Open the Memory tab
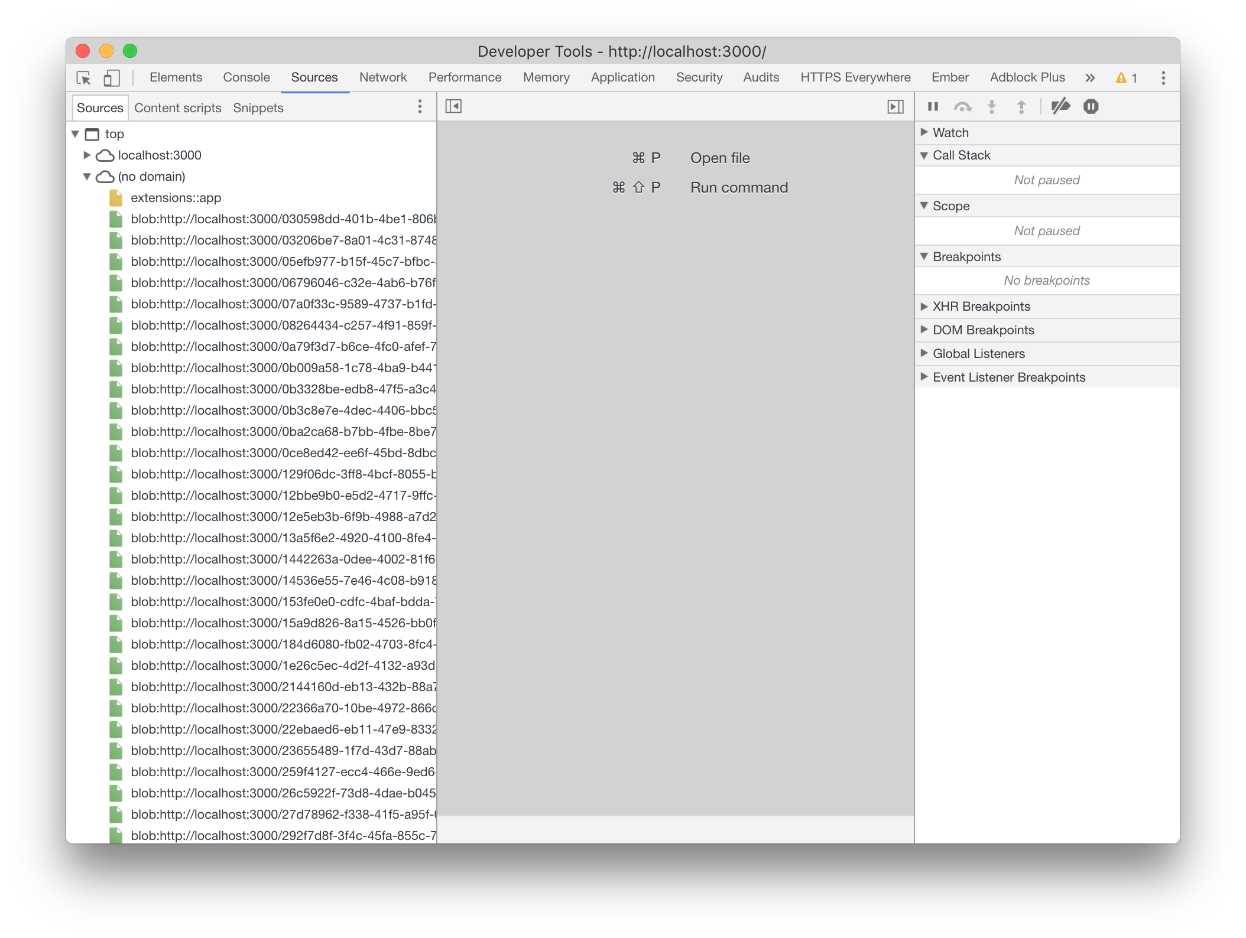1246x938 pixels. click(x=546, y=77)
